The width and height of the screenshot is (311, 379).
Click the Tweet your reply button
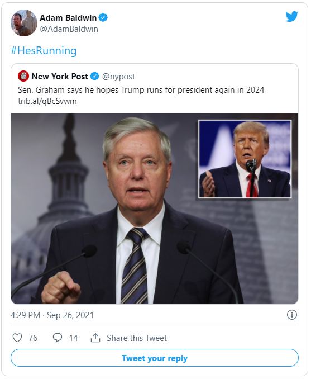(155, 358)
